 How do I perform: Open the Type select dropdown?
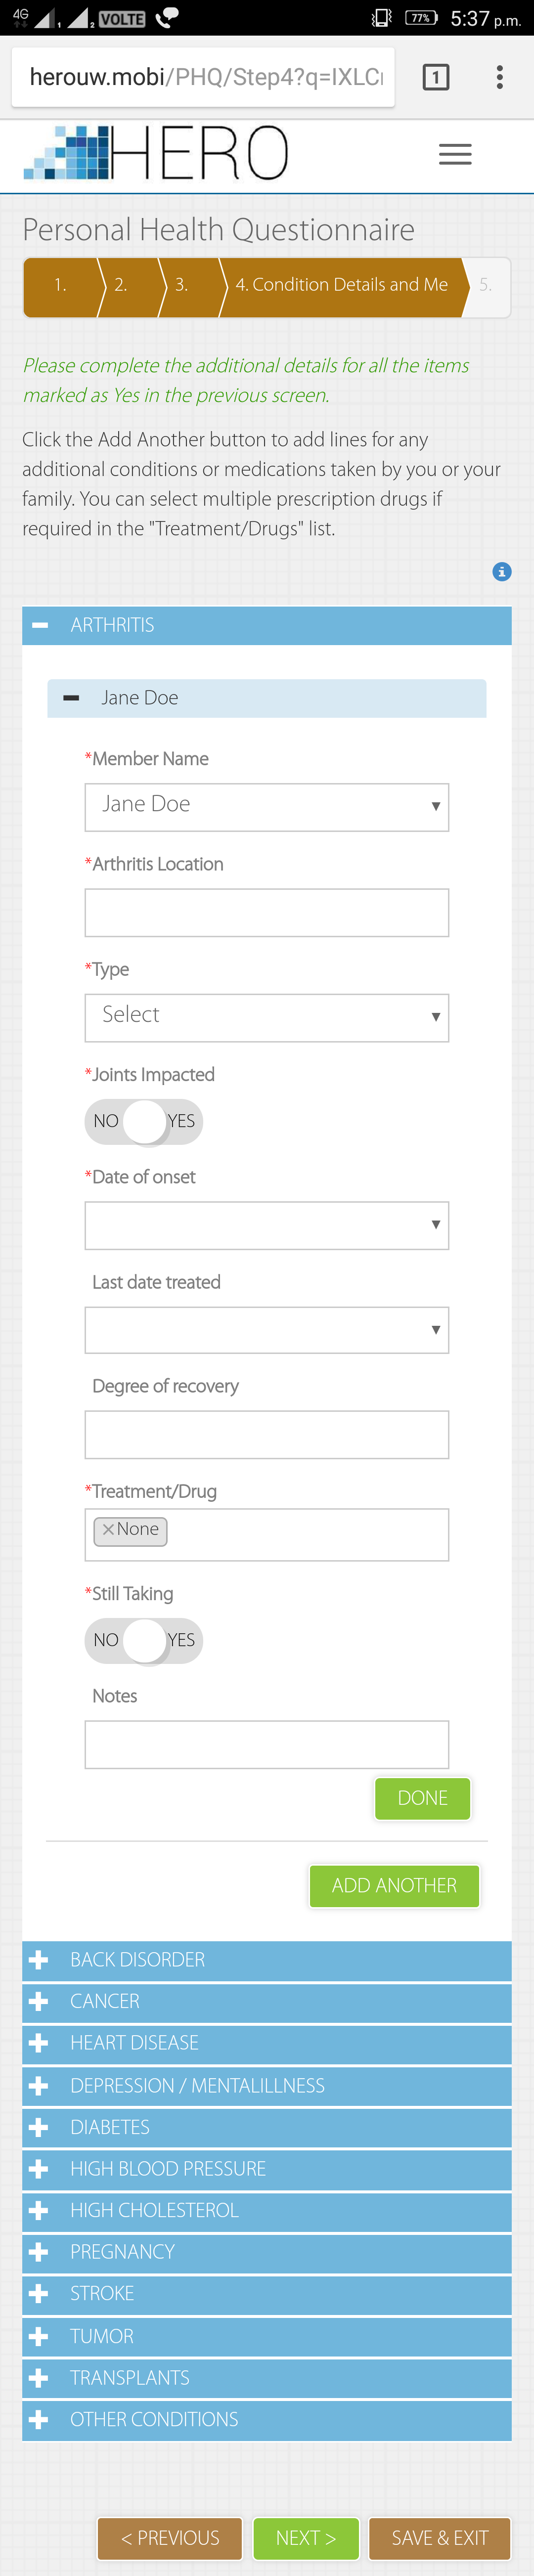tap(267, 1017)
